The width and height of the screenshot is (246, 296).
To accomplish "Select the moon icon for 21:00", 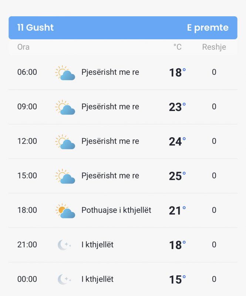I will click(64, 245).
